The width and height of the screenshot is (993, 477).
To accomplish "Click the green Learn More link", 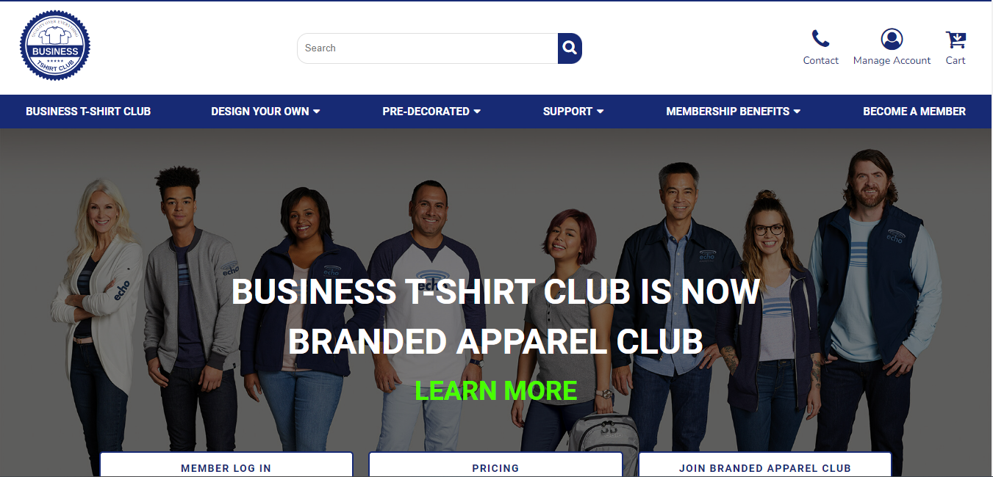I will click(496, 390).
